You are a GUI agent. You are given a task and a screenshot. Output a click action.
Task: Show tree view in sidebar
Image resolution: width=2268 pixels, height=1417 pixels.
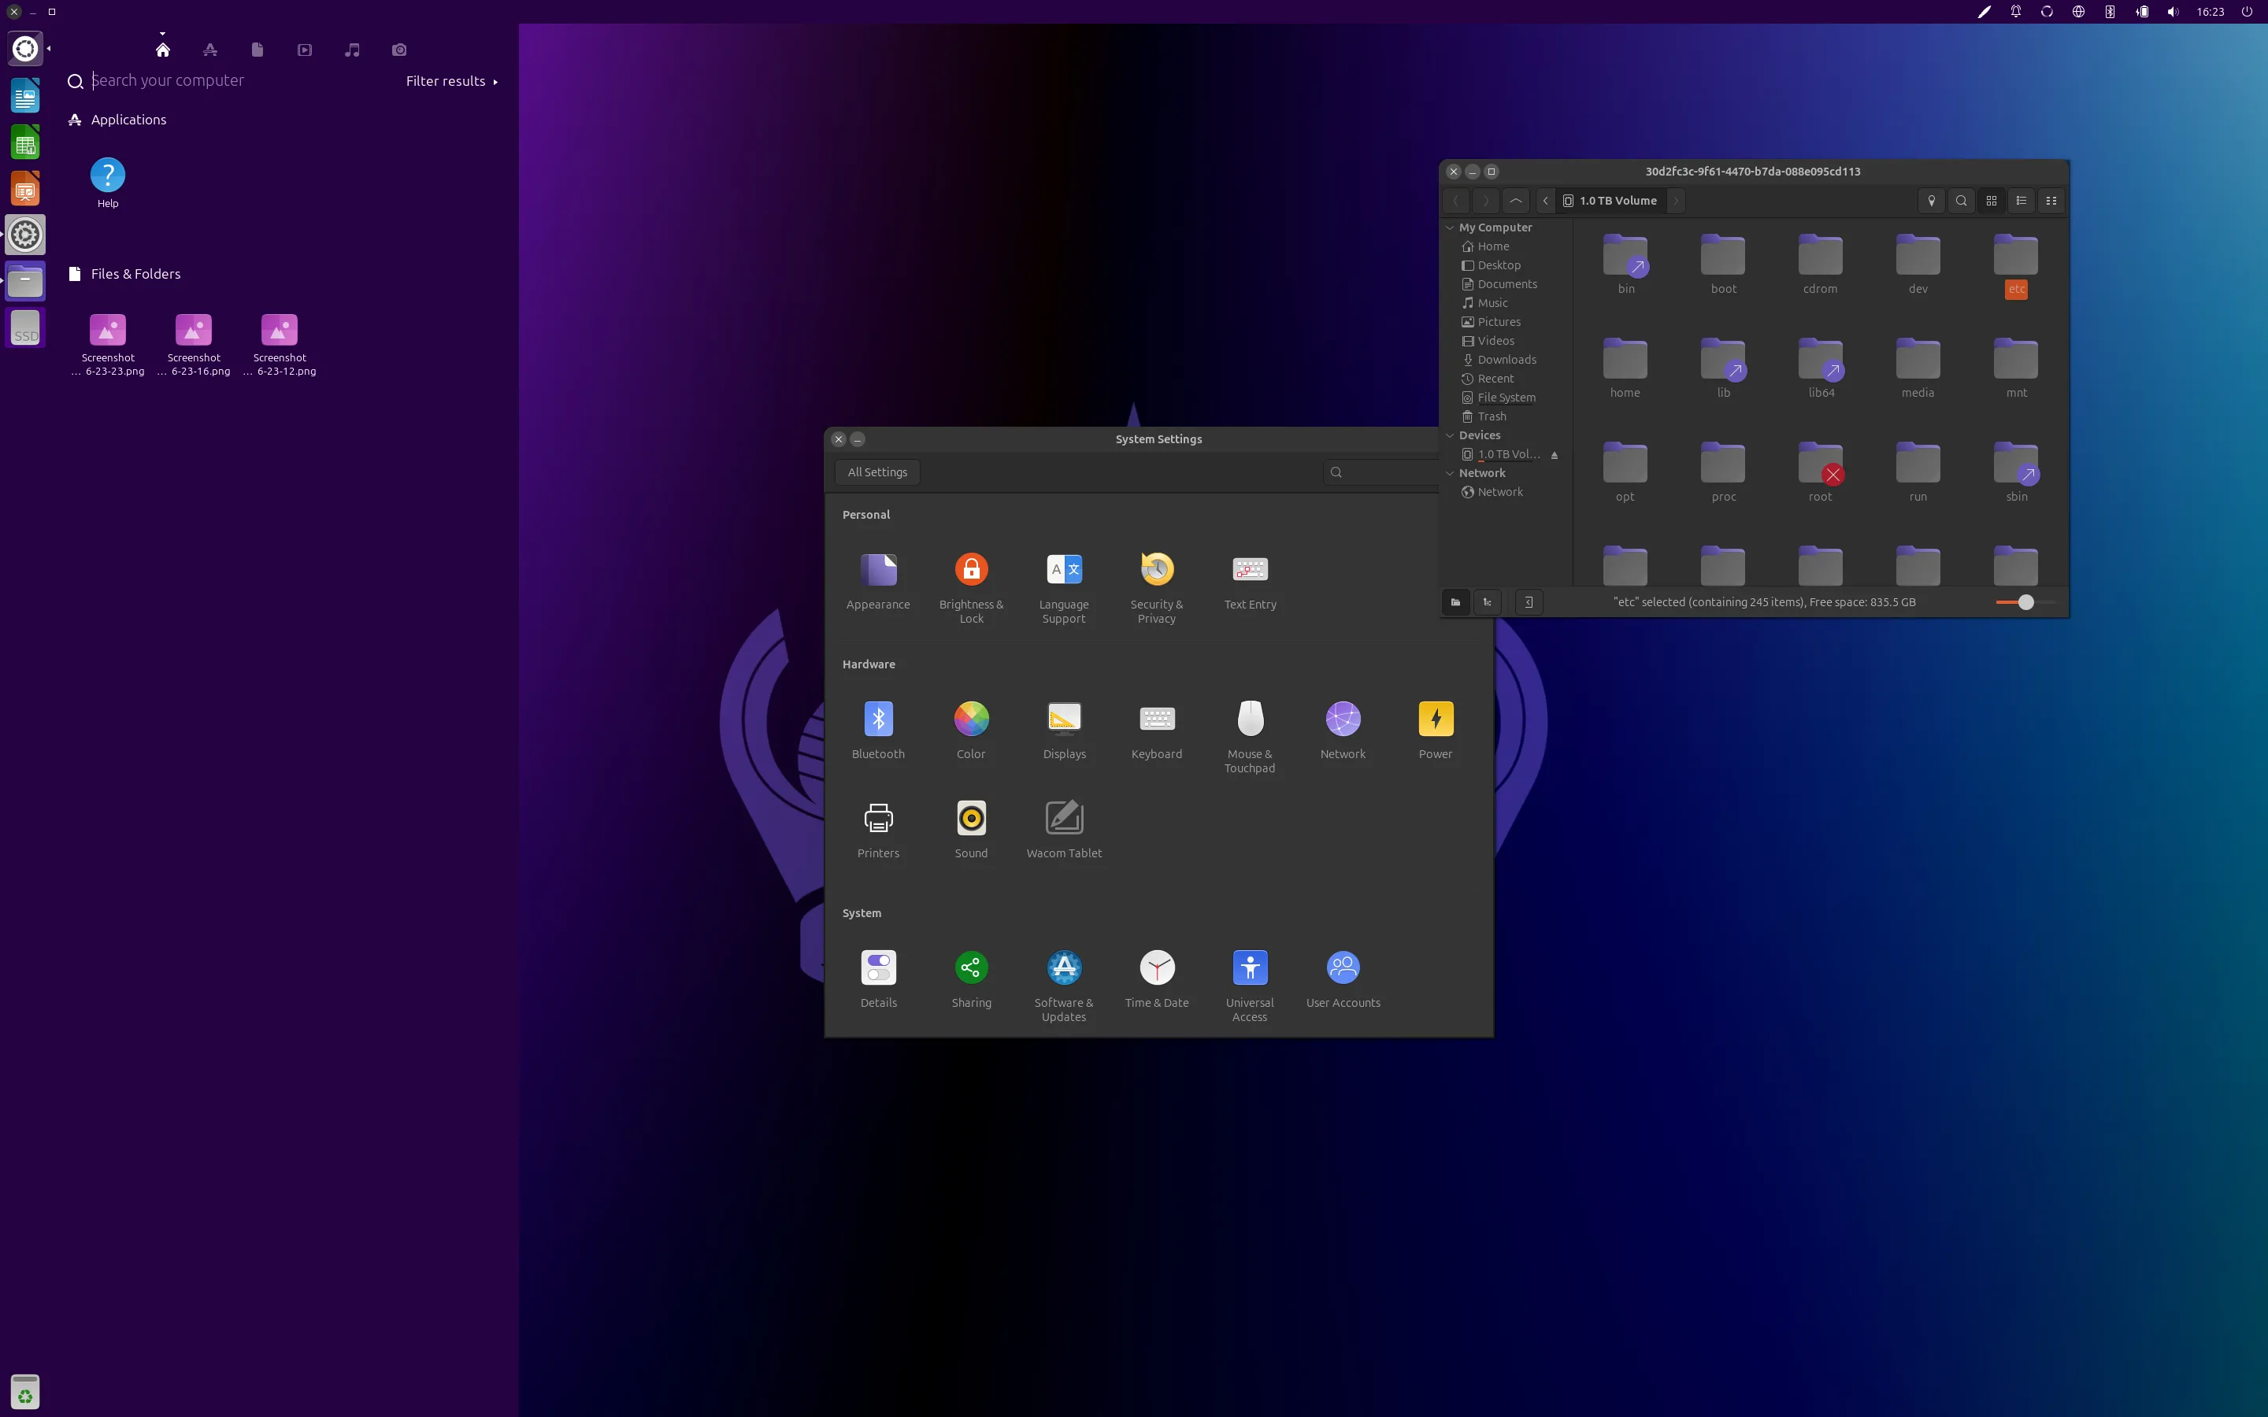1488,602
